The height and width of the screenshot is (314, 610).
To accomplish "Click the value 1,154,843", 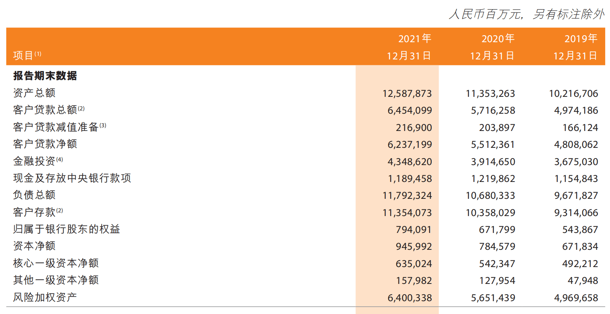I will coord(576,179).
